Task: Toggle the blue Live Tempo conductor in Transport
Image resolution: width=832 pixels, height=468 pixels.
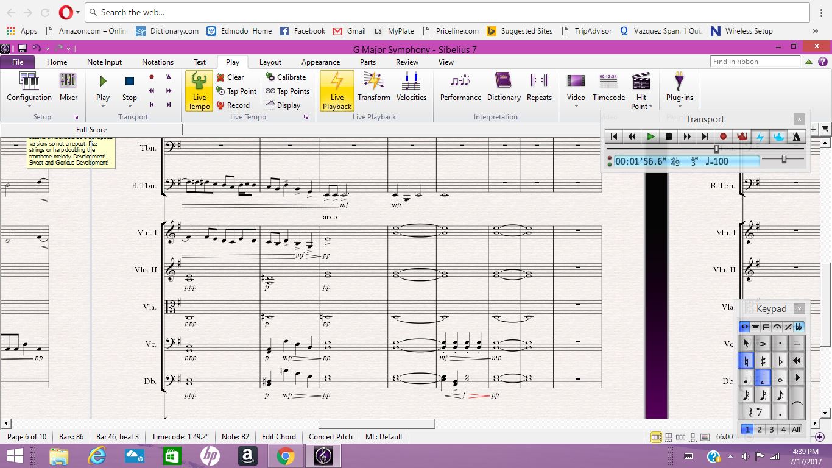Action: (778, 136)
